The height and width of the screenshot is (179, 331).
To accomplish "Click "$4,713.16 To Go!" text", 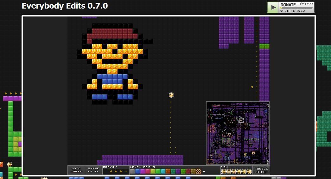I will 293,11.
